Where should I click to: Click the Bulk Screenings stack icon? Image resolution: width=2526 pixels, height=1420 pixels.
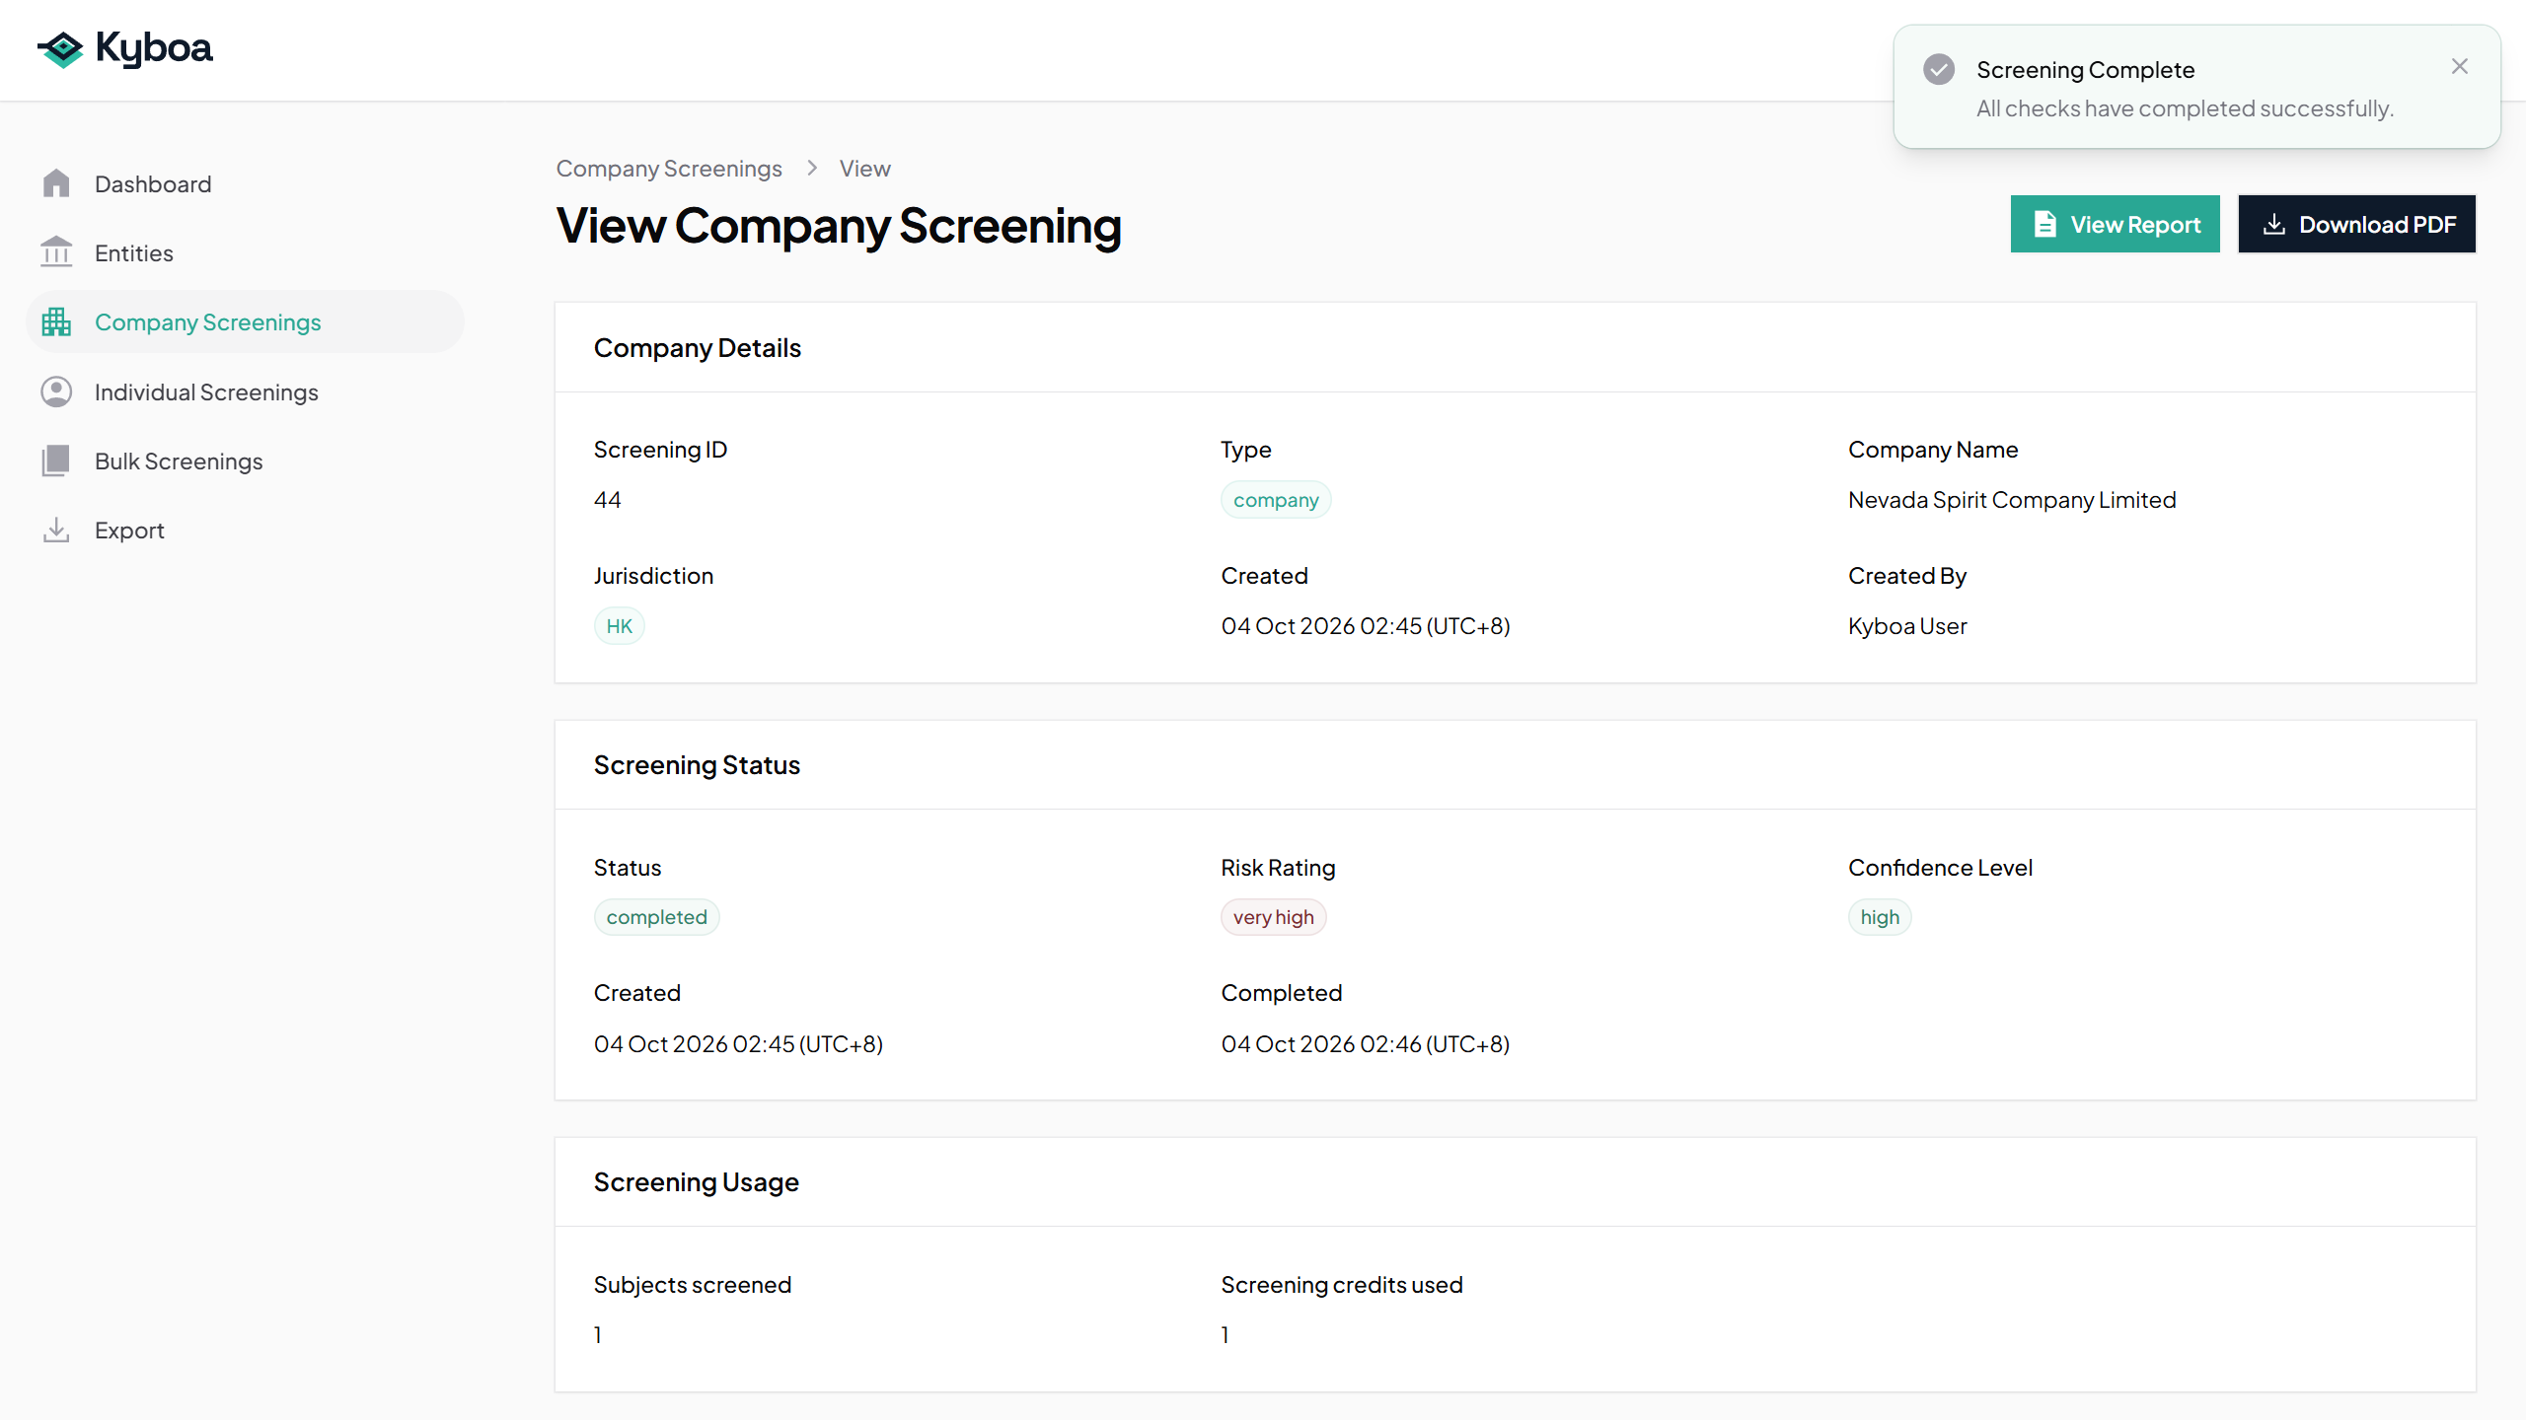pos(56,461)
